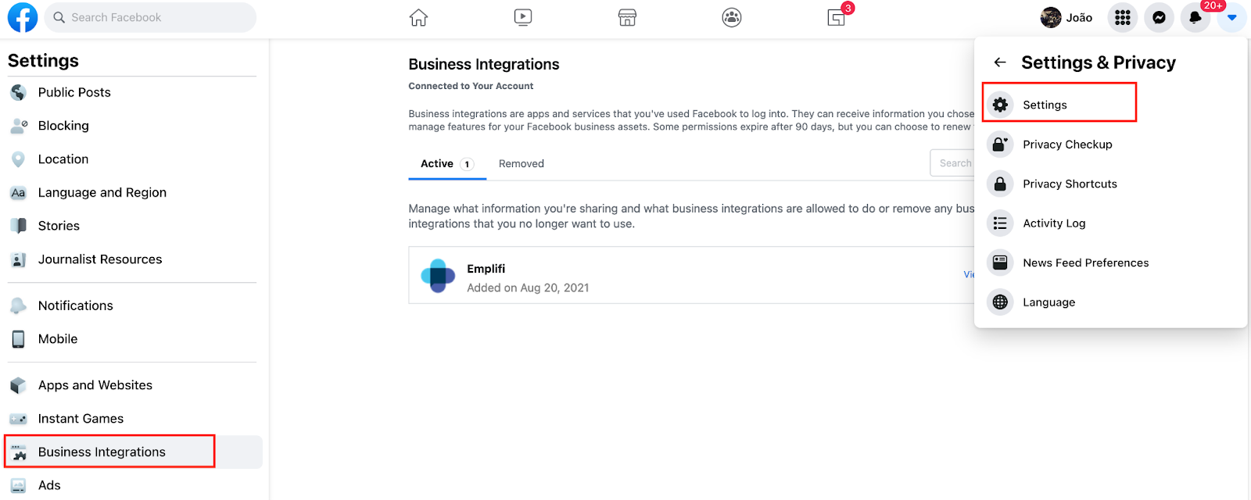1251x500 pixels.
Task: Open the notifications bell
Action: (1195, 17)
